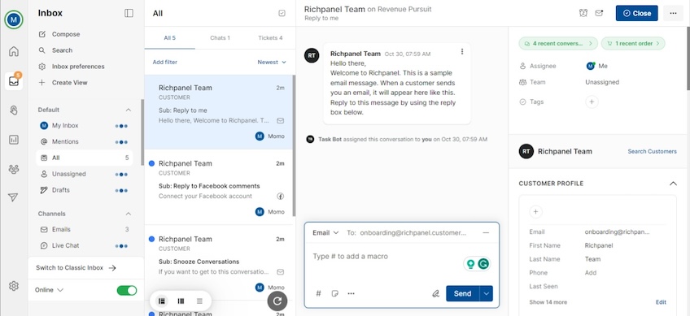The image size is (690, 316).
Task: Open the Email channel dropdown in composer
Action: (x=325, y=233)
